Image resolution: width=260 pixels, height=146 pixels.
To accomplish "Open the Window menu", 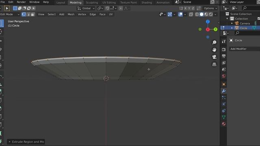I will [34, 2].
